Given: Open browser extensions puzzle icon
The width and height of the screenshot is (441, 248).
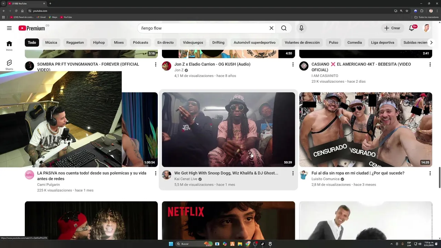Looking at the screenshot, I should [x=422, y=11].
